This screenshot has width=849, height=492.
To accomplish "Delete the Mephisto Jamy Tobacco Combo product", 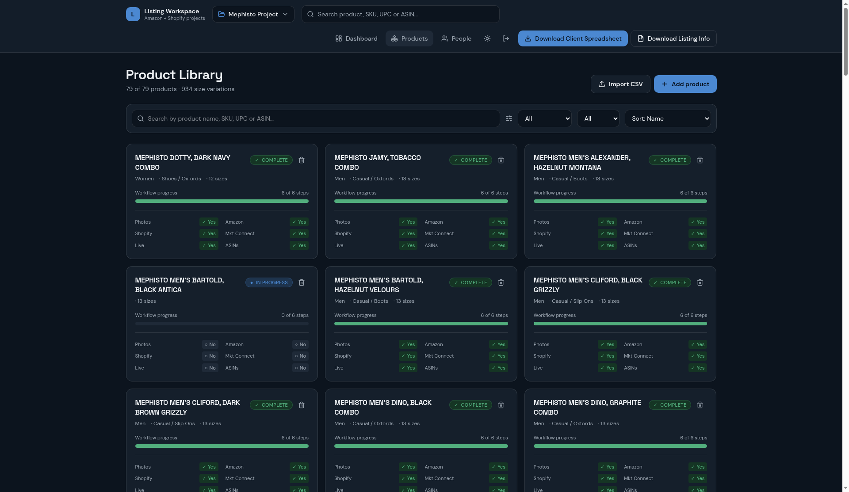I will pos(501,160).
